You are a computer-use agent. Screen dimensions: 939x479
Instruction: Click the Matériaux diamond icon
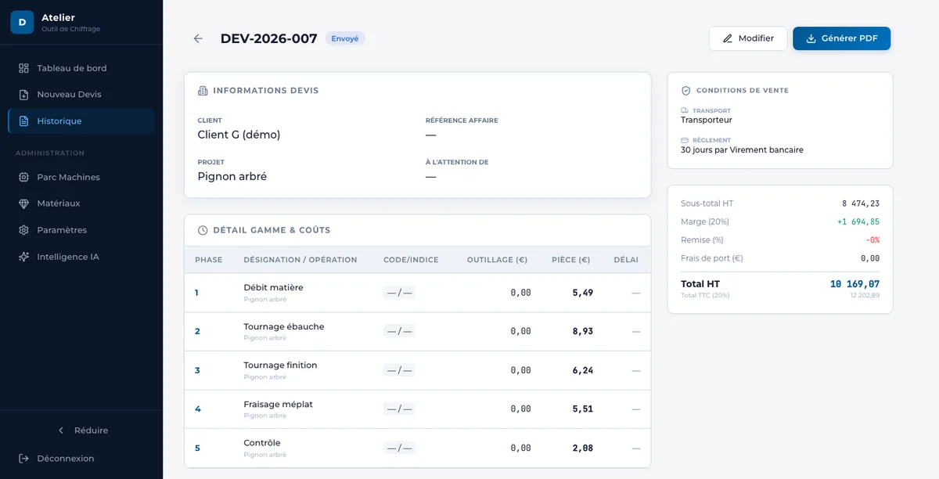pos(24,203)
